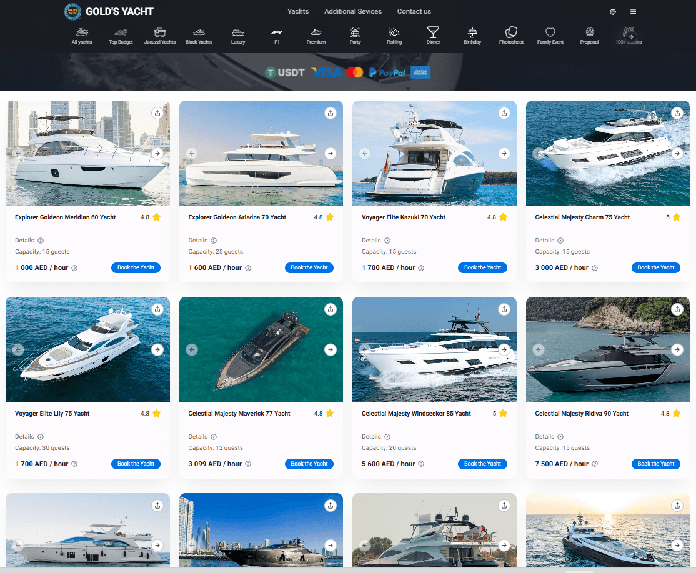Show previous photo of Kazuki 70 Yacht
This screenshot has height=573, width=696.
point(365,154)
